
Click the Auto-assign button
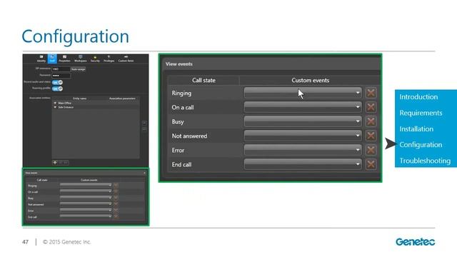pyautogui.click(x=78, y=69)
